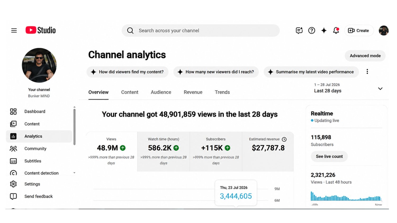
Task: Click the sidebar vertical scrollbar
Action: [74, 127]
